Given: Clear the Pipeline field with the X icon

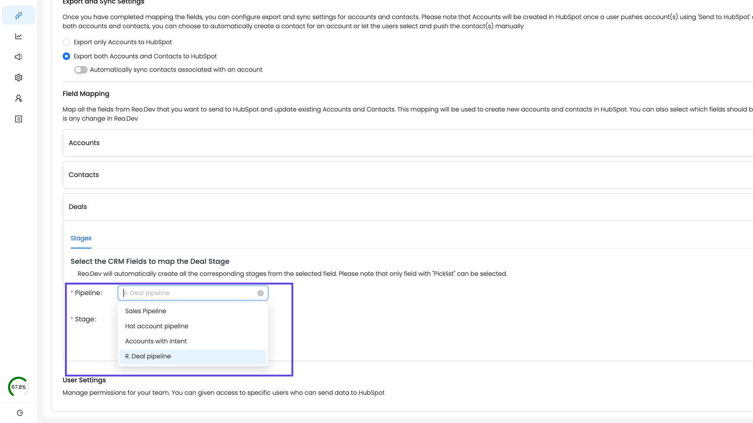Looking at the screenshot, I should [x=260, y=293].
